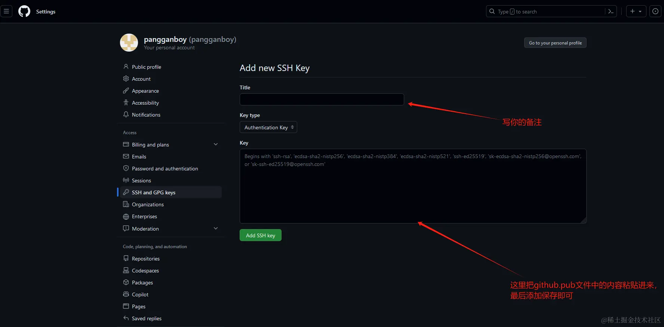
Task: Click the Password shield icon
Action: click(126, 168)
